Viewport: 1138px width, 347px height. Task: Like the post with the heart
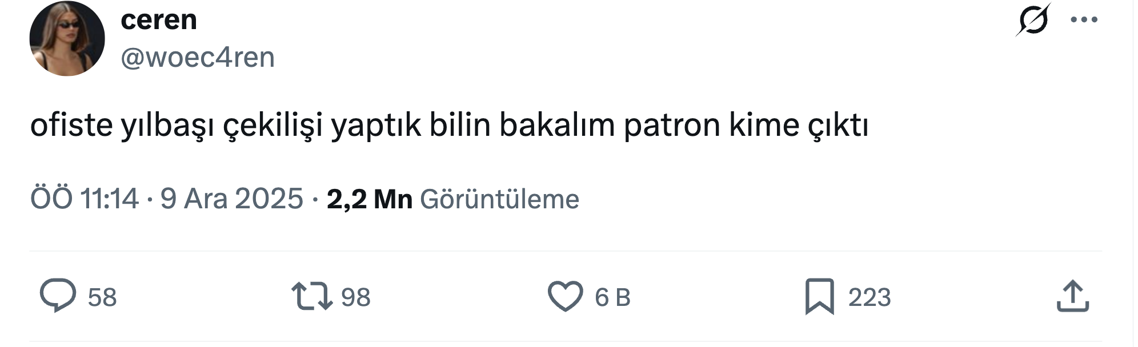(x=565, y=296)
